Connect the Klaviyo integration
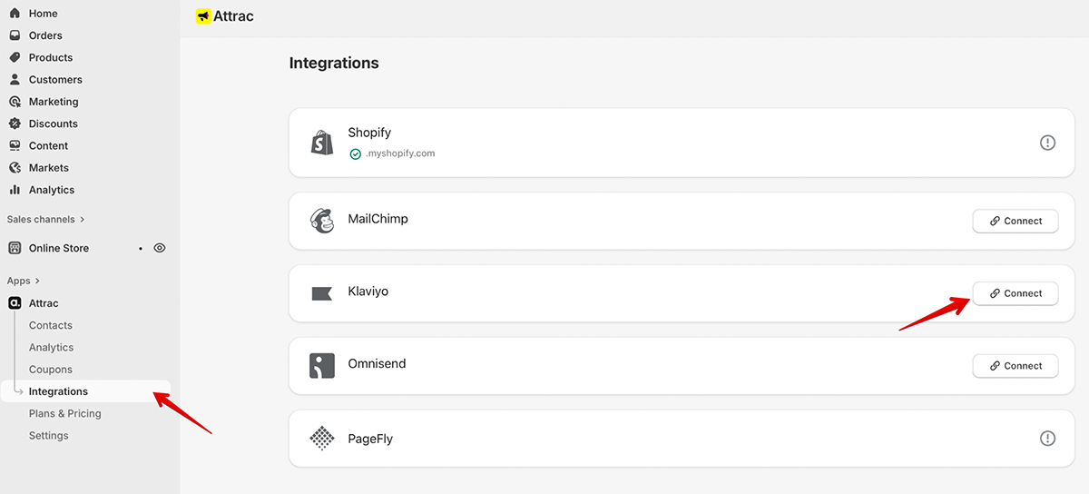This screenshot has width=1089, height=494. tap(1015, 293)
